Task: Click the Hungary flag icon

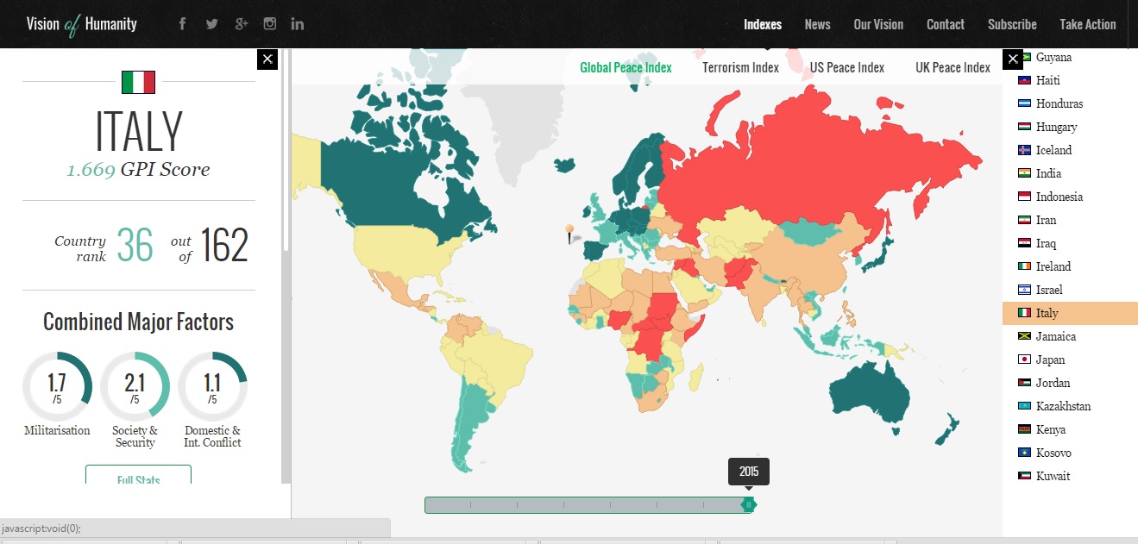Action: point(1024,127)
